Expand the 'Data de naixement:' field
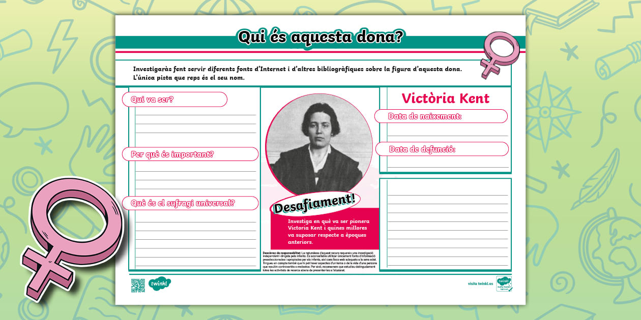 pyautogui.click(x=441, y=116)
